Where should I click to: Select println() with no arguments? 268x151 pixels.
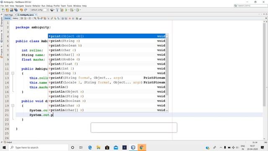(x=107, y=87)
